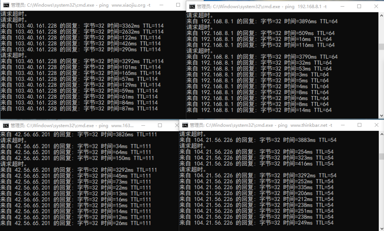384x231 pixels.
Task: Click the 103.40.161.228 reply line with 时间=290ms
Action: click(81, 50)
